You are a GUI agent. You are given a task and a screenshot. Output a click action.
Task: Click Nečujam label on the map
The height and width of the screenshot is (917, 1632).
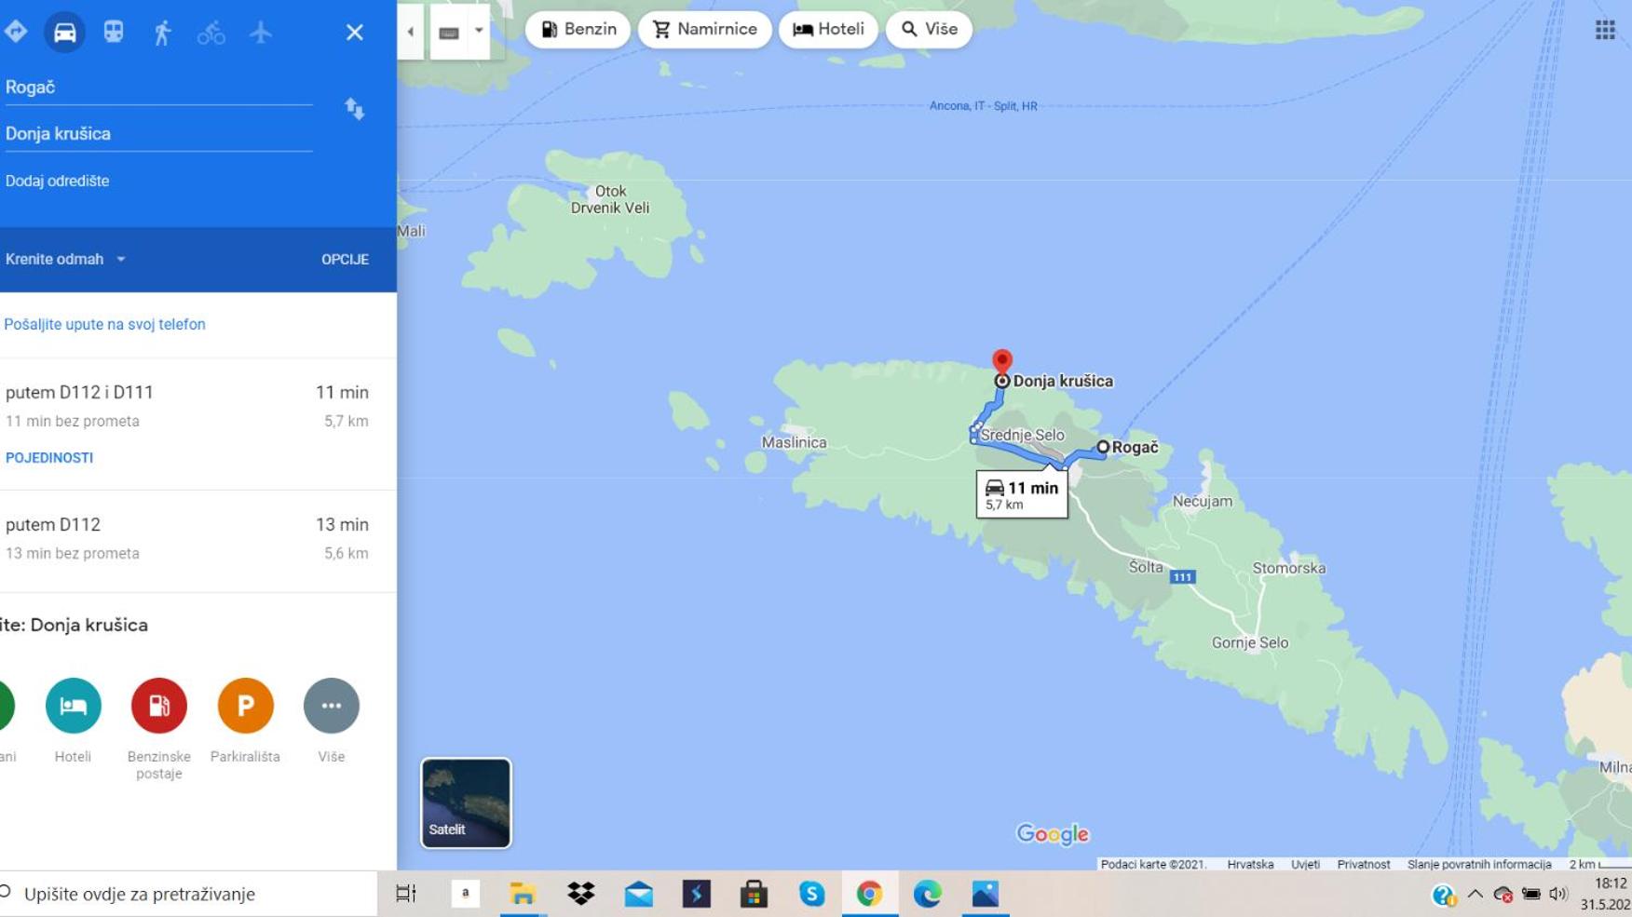1202,501
